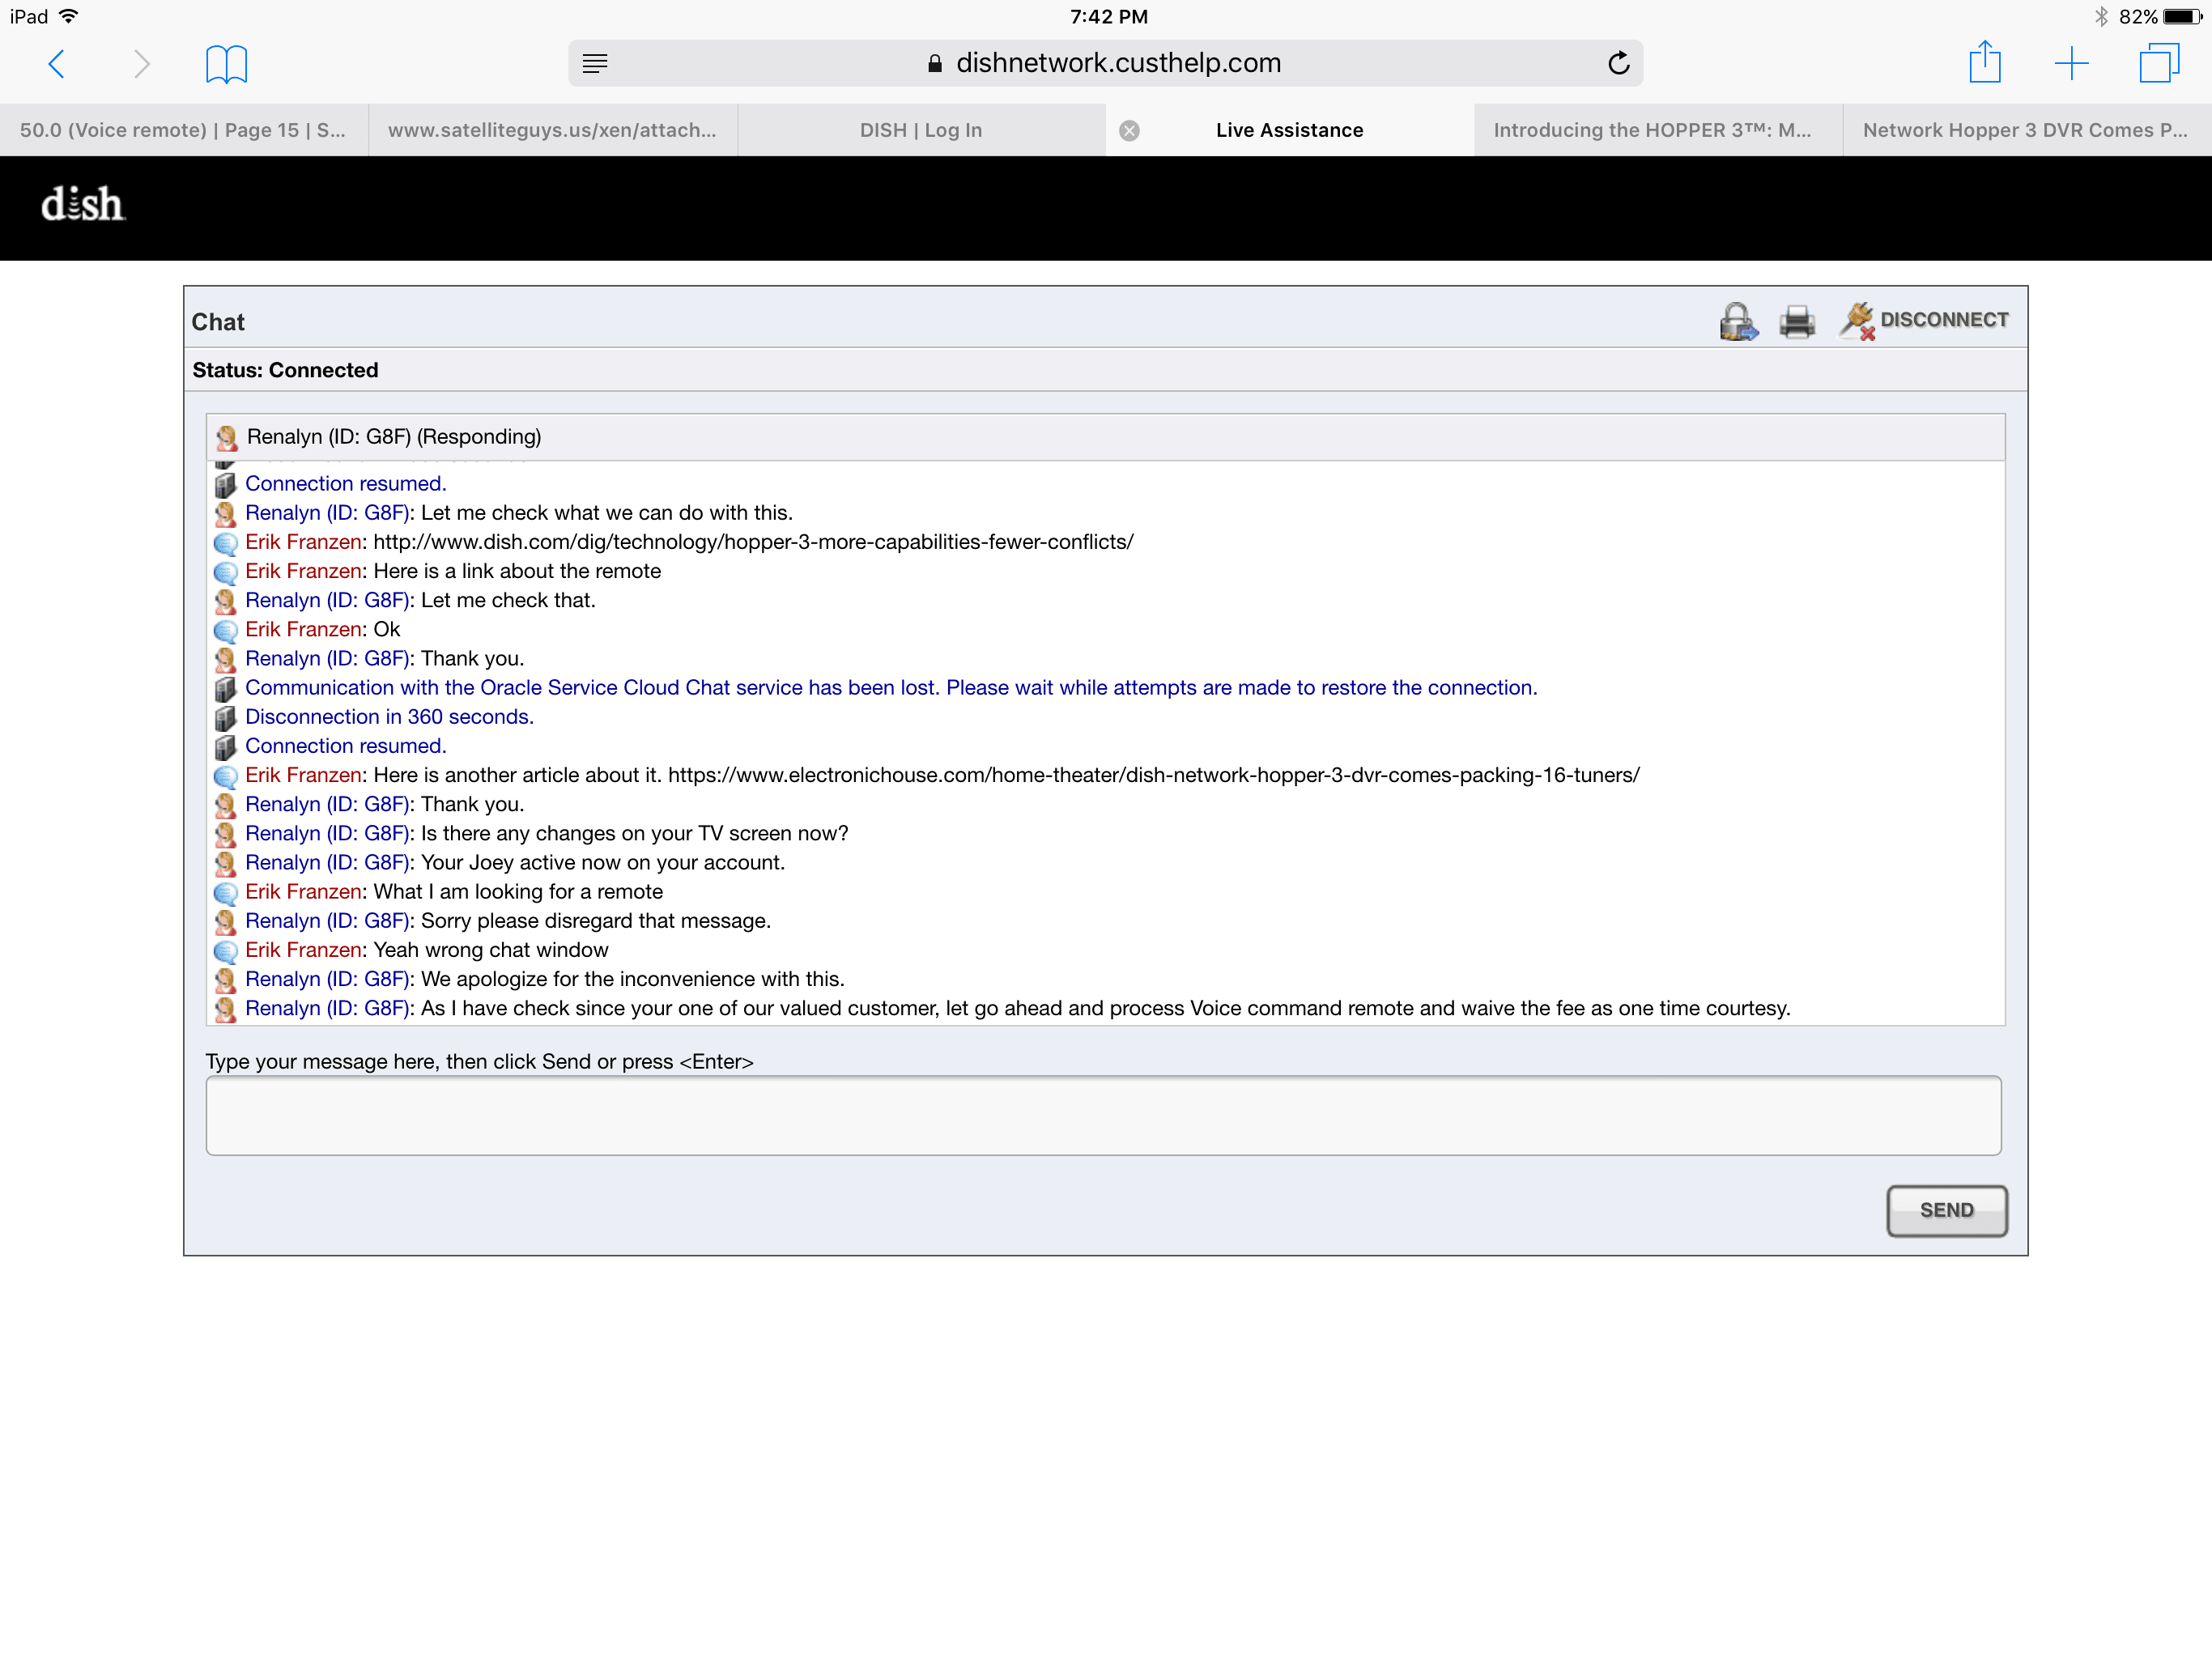The height and width of the screenshot is (1658, 2212).
Task: Print the chat with the printer icon
Action: [1797, 321]
